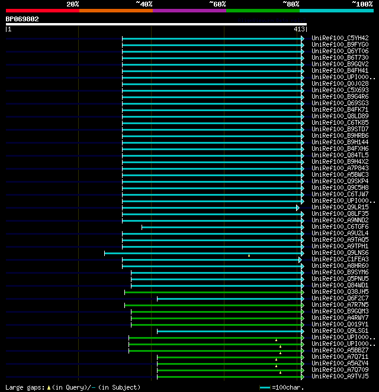Select the UniRef100_A9TVJ5 label
379x392 pixels.
coord(340,376)
